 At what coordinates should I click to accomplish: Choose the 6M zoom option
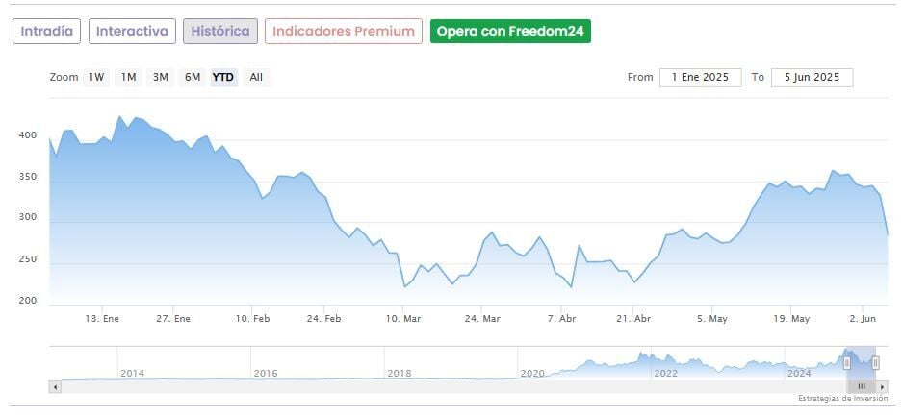tap(193, 78)
